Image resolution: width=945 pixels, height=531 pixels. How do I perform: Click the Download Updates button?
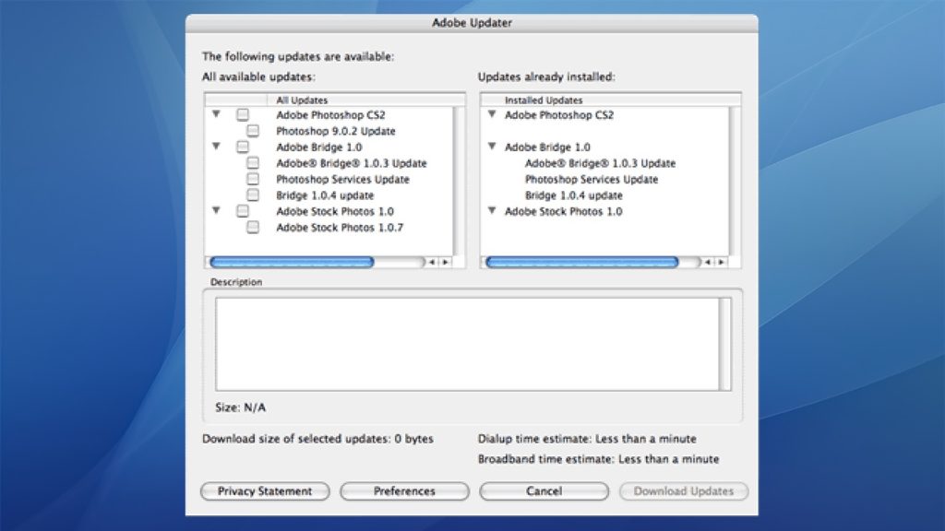684,491
